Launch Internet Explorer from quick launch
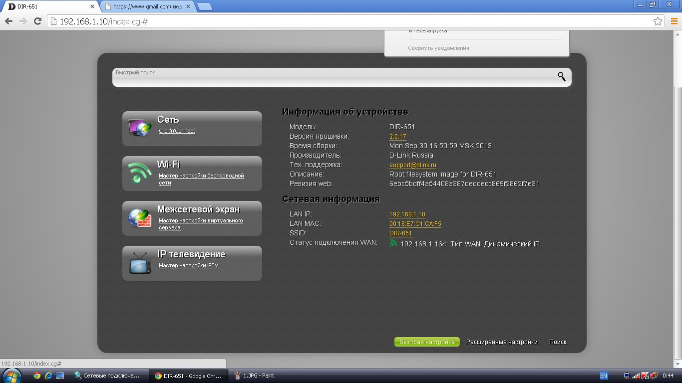The image size is (682, 383). pos(48,376)
